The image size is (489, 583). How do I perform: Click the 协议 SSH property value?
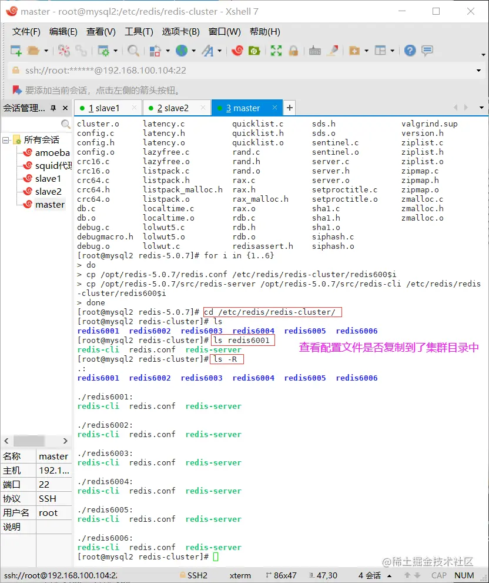53,499
